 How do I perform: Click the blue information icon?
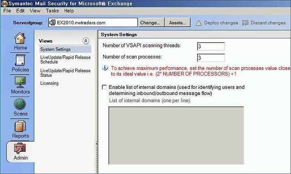[105, 68]
